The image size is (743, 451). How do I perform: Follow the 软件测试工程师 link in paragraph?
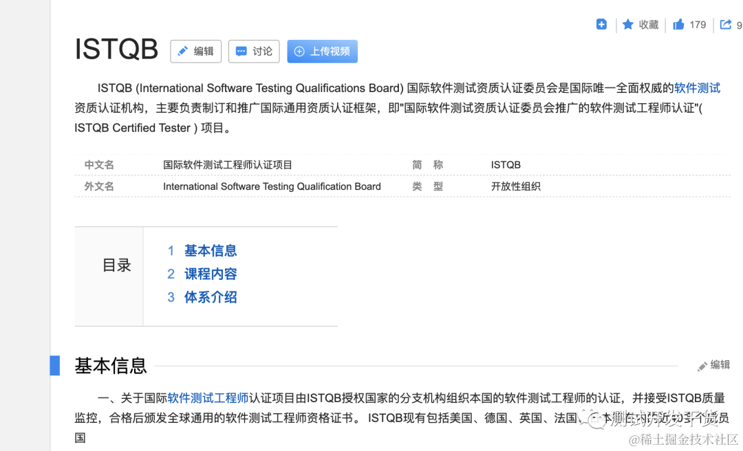tap(208, 398)
